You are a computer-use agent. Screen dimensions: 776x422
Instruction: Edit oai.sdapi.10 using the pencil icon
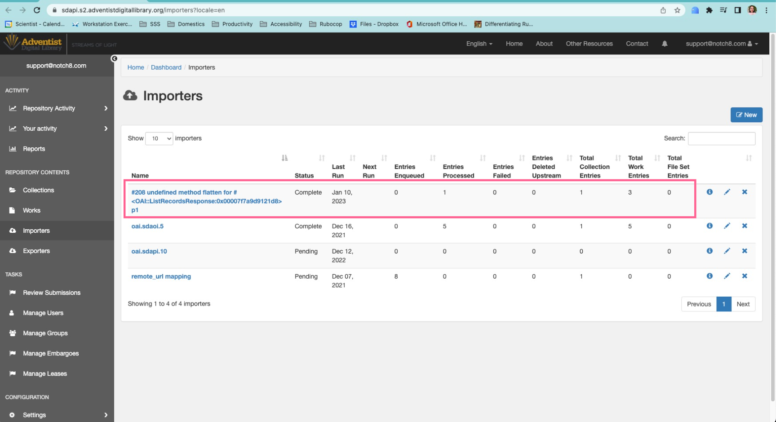coord(727,251)
